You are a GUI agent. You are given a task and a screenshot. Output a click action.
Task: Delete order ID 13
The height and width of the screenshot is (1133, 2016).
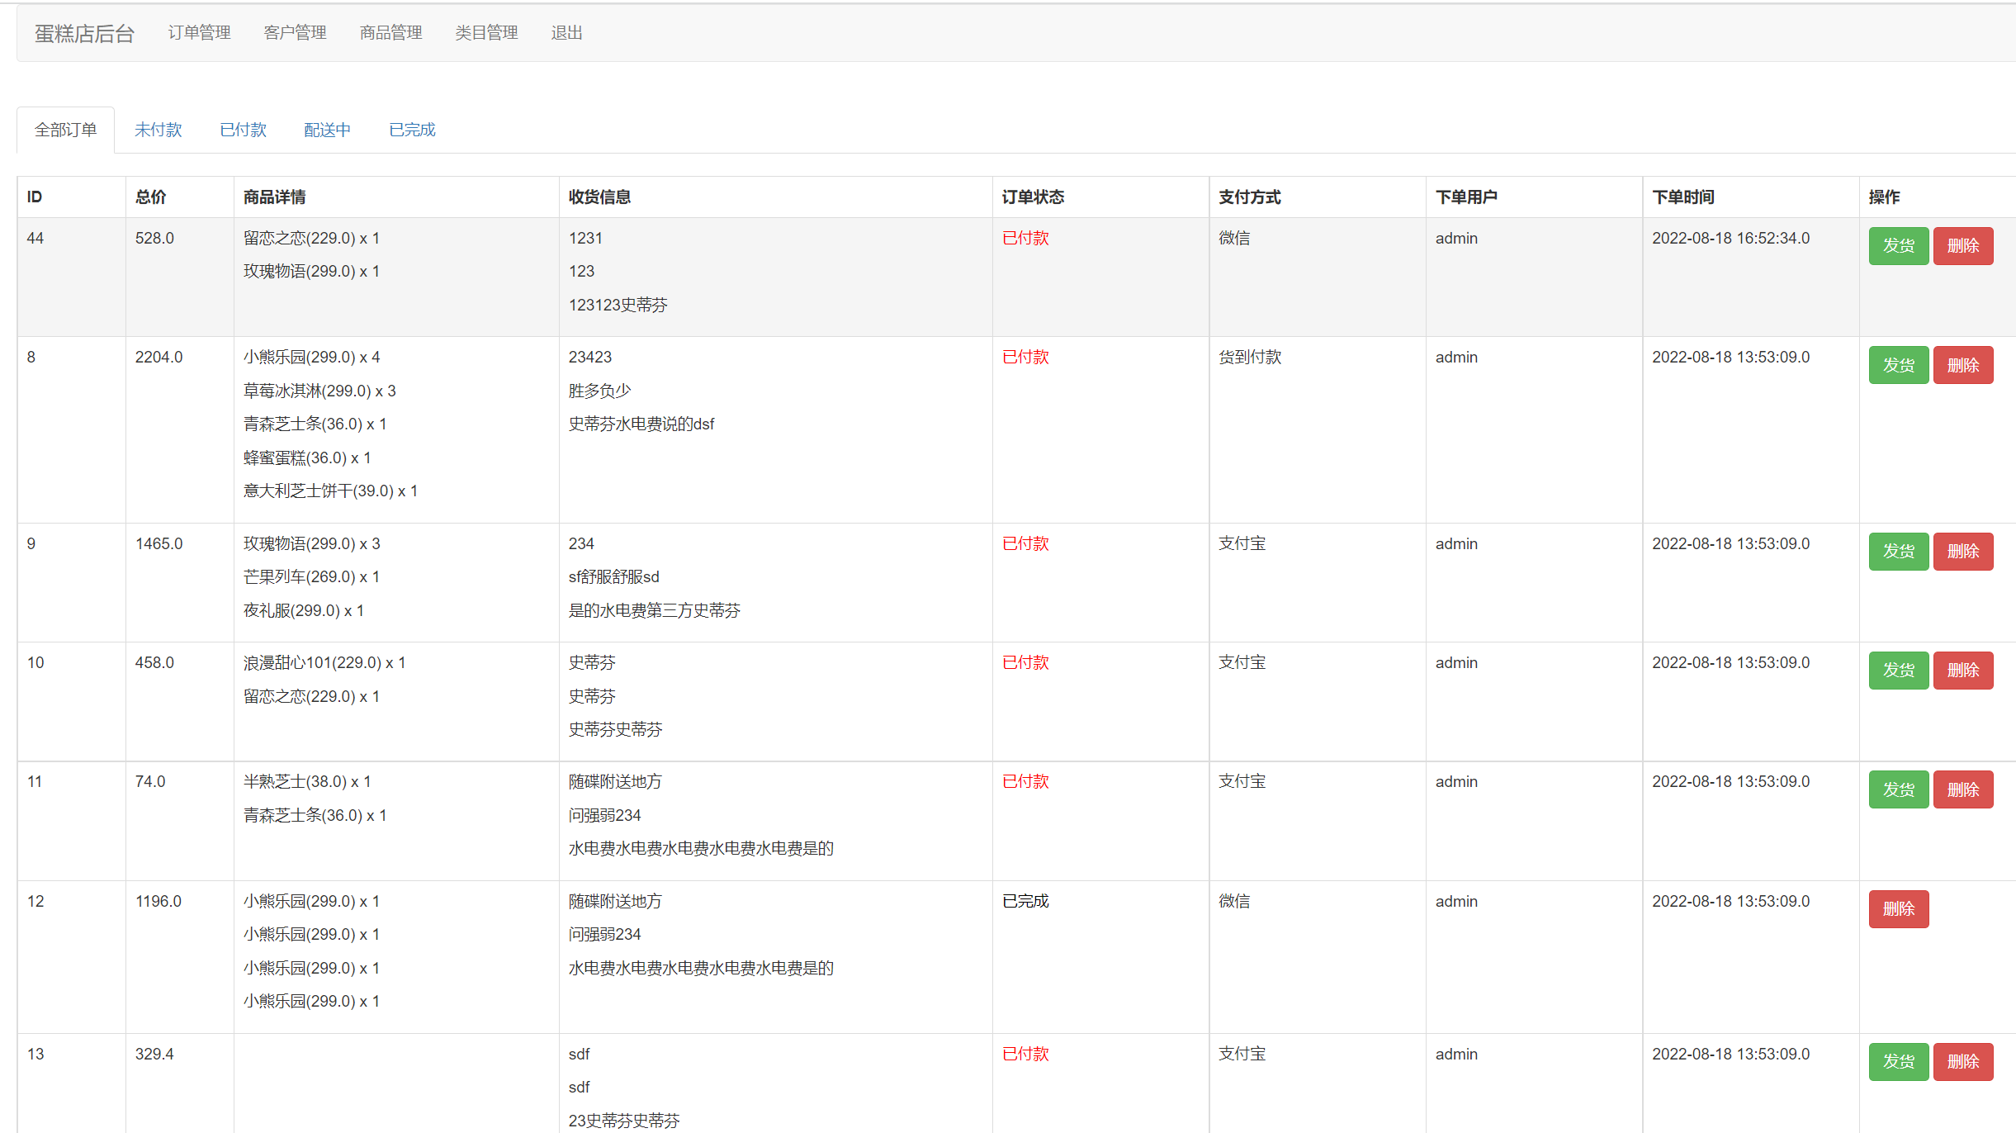(x=1962, y=1061)
